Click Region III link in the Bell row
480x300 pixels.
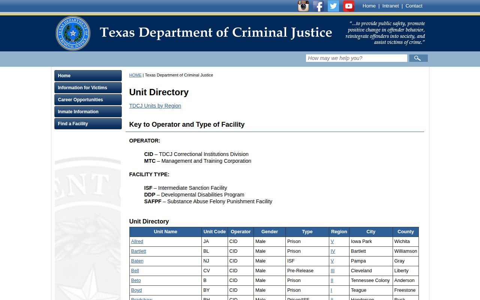pyautogui.click(x=333, y=271)
